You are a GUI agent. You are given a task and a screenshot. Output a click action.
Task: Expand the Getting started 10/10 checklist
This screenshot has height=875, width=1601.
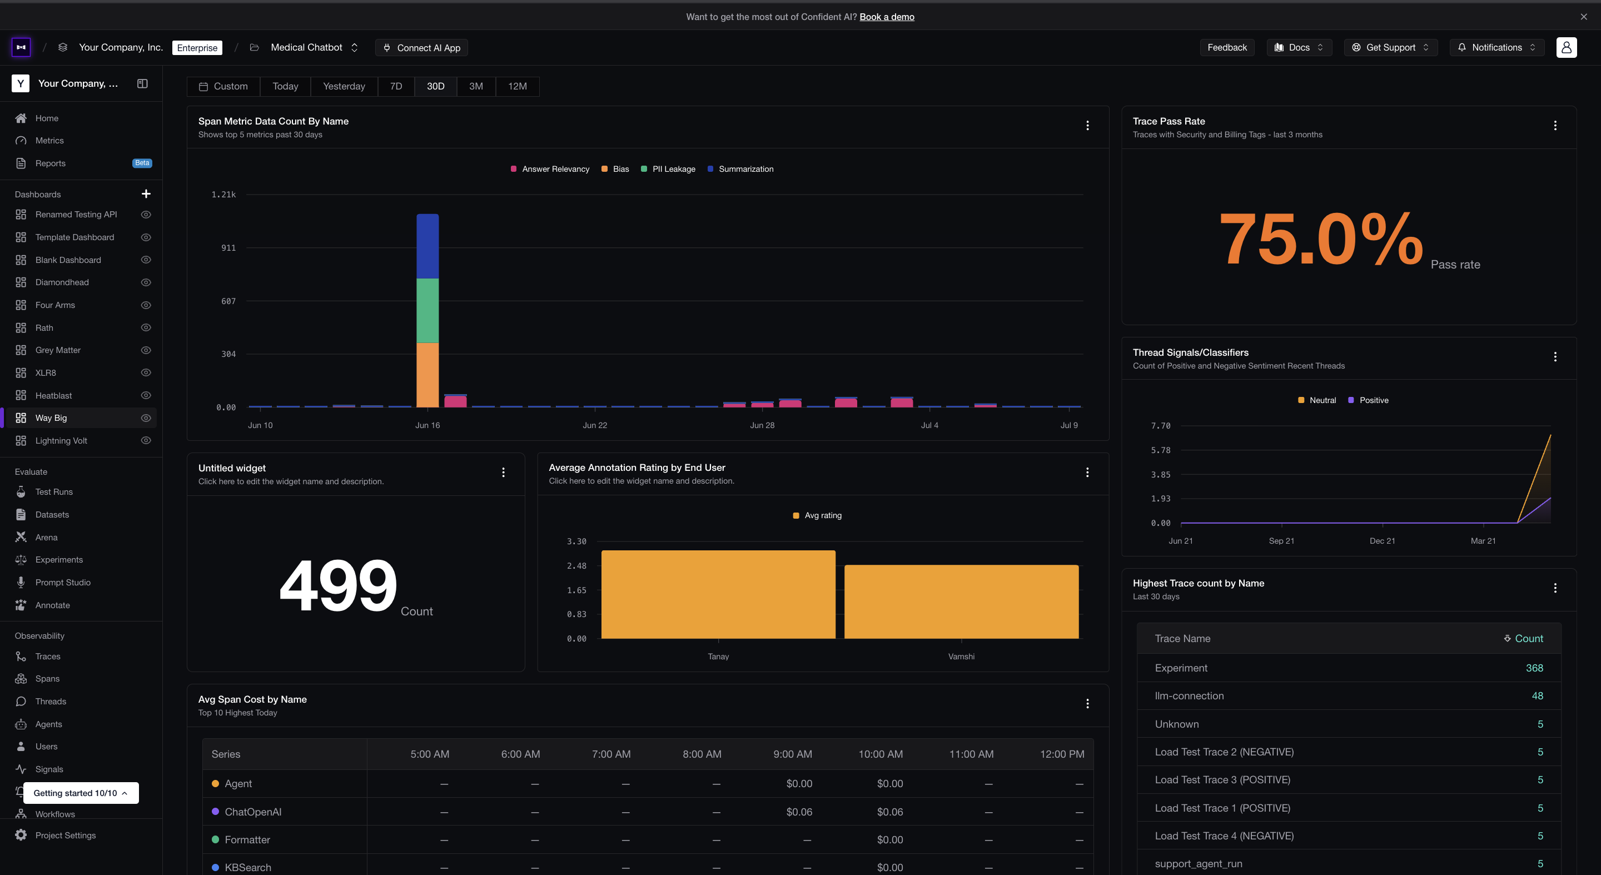(x=81, y=793)
